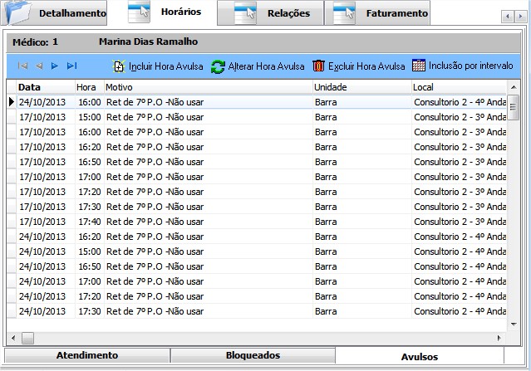Click the first record navigation arrow
This screenshot has height=371, width=531.
pos(22,66)
